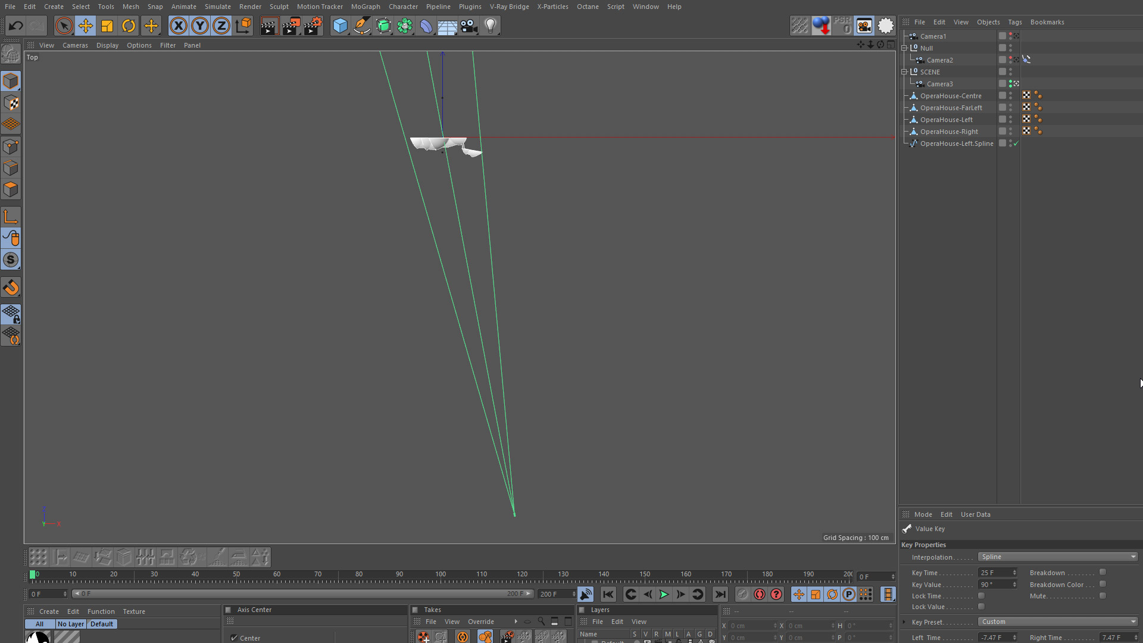Select the Rotate tool
Viewport: 1143px width, 643px height.
coord(129,26)
